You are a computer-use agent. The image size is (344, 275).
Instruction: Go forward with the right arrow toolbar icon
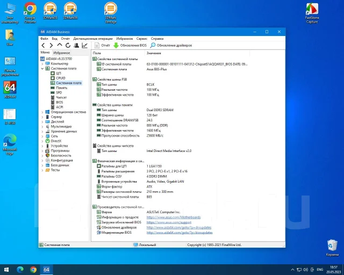[51, 46]
